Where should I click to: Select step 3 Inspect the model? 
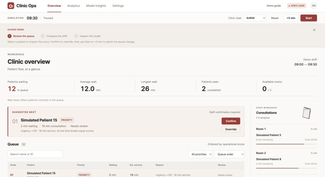[87, 36]
